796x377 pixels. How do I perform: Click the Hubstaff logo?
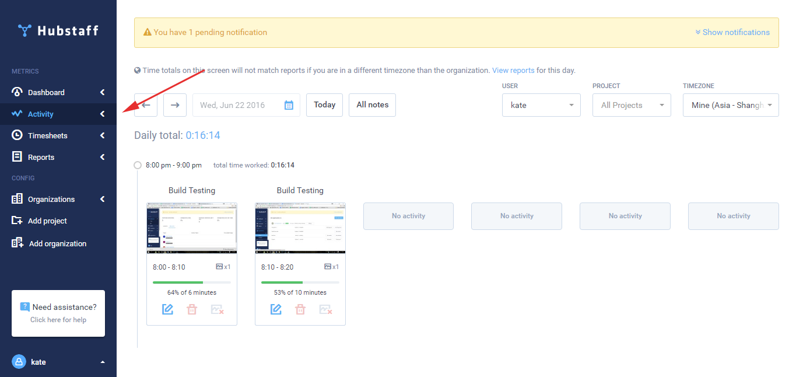click(x=58, y=30)
